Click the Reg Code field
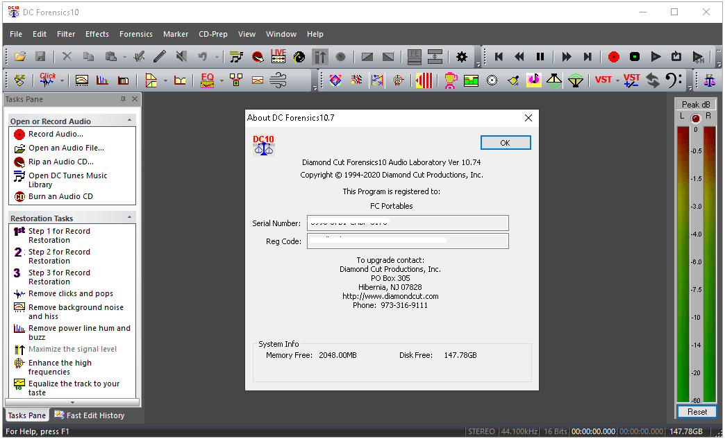The width and height of the screenshot is (725, 439). (408, 241)
